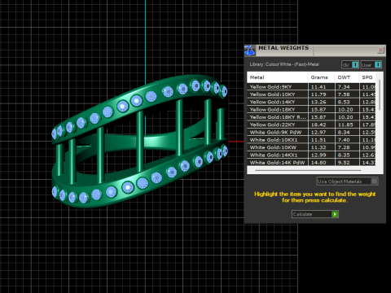The height and width of the screenshot is (293, 391).
Task: Sort by the Grams column header
Action: [x=322, y=77]
